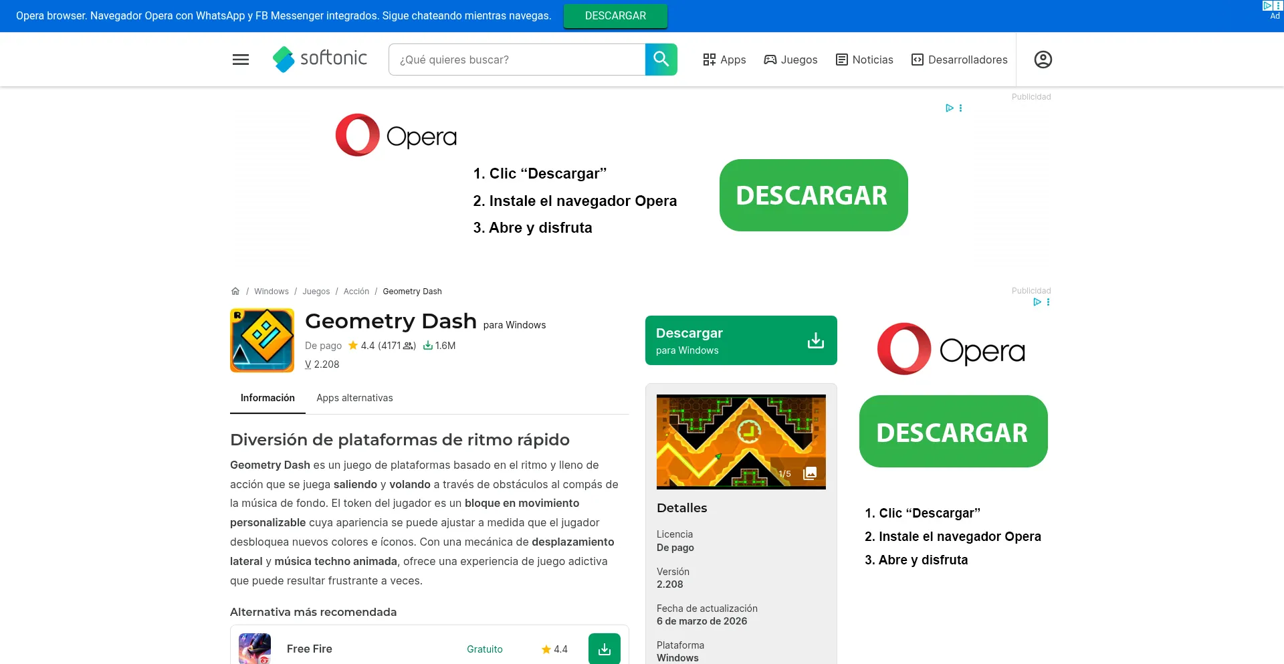1284x664 pixels.
Task: Click Windows breadcrumb link
Action: coord(272,292)
